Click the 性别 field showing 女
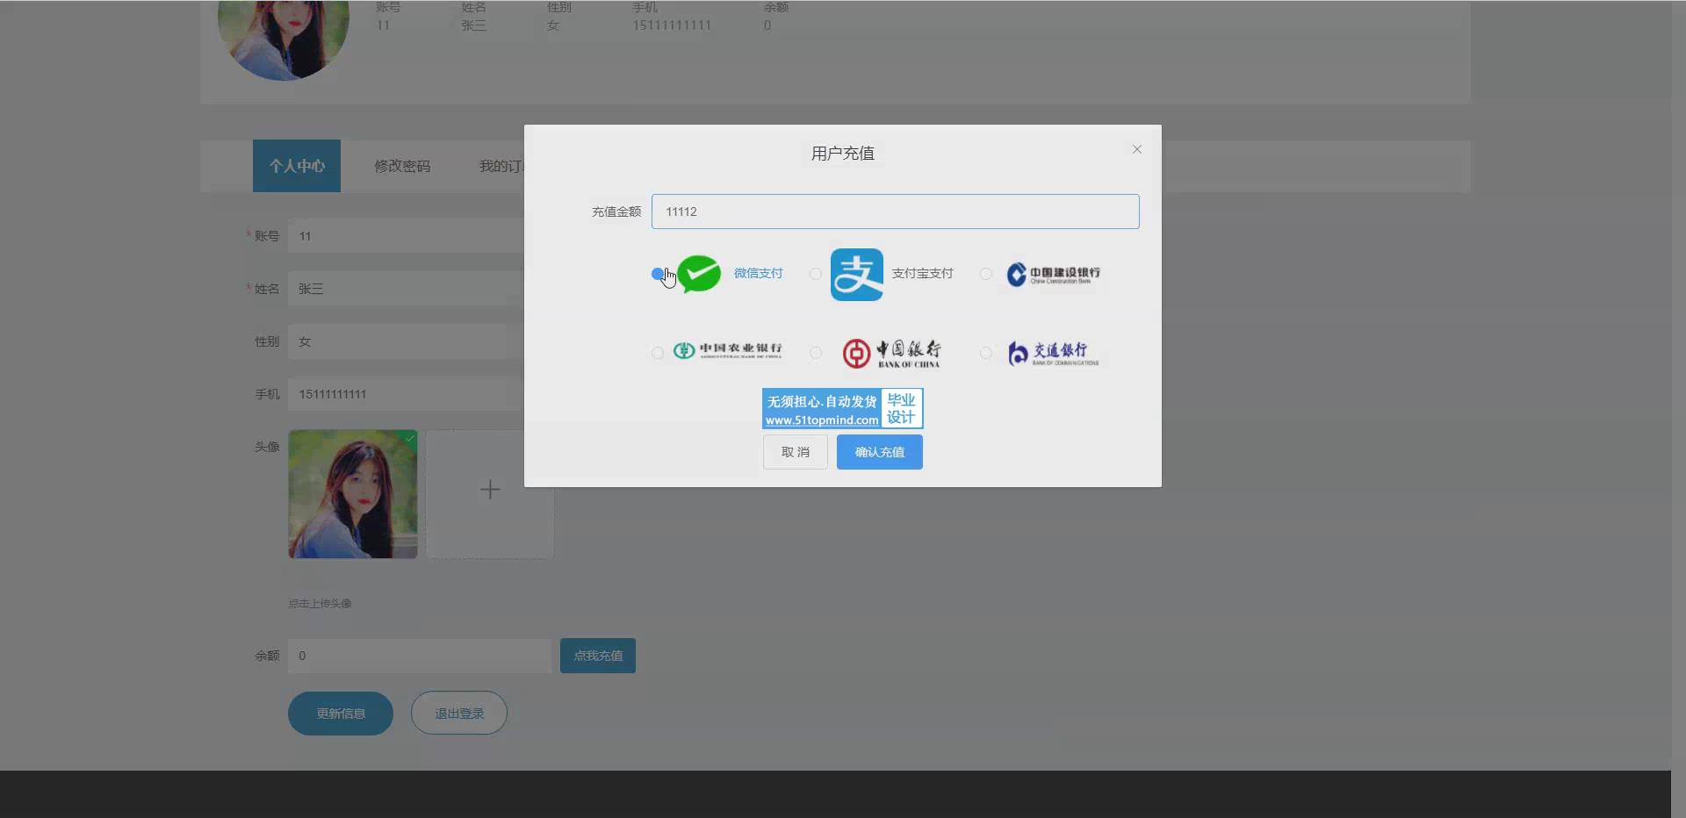Viewport: 1686px width, 818px height. (x=407, y=341)
